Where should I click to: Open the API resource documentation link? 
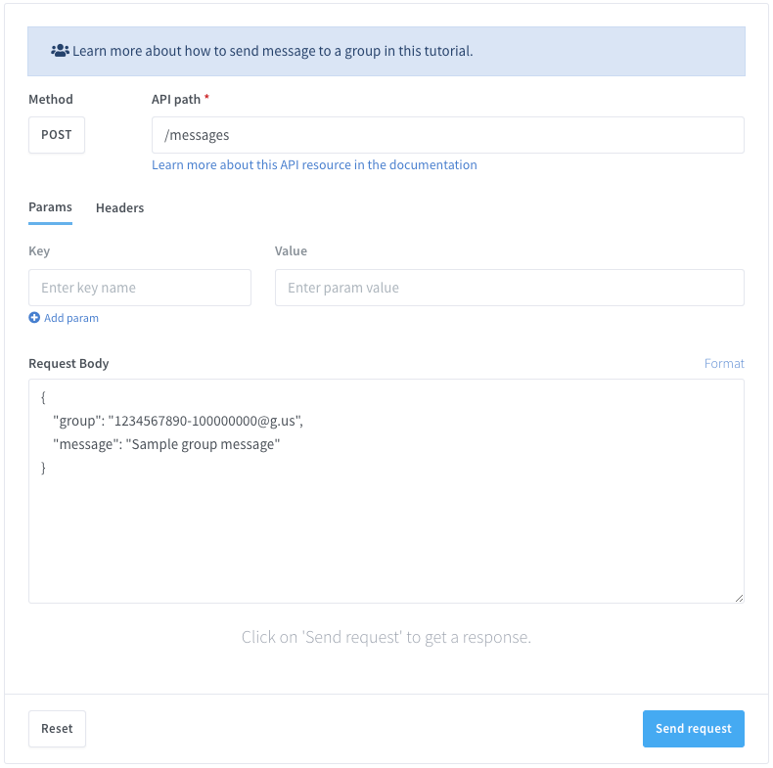tap(314, 165)
